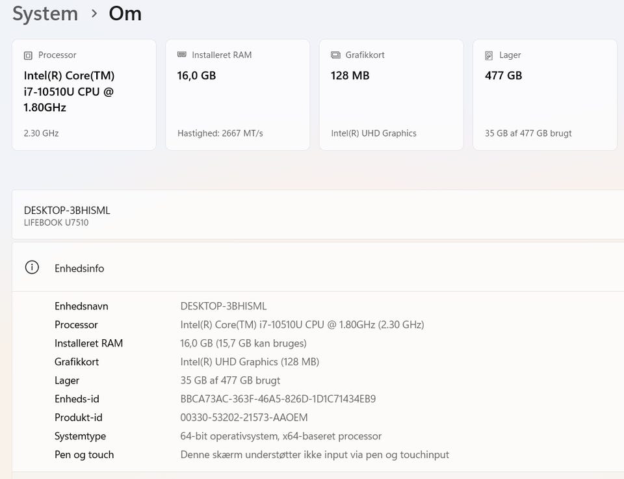This screenshot has height=479, width=624.
Task: Click the bold Intel Core i7-10510U name in the Processor card
Action: 70,92
